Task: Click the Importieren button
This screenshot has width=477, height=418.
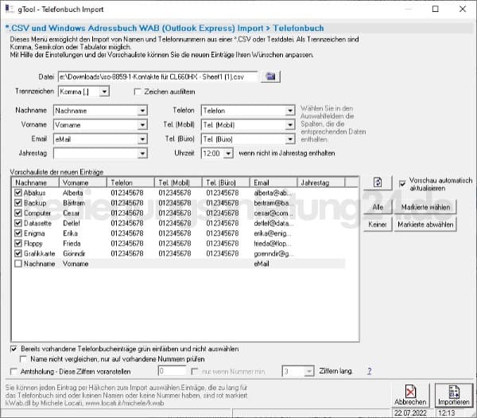Action: [x=454, y=395]
